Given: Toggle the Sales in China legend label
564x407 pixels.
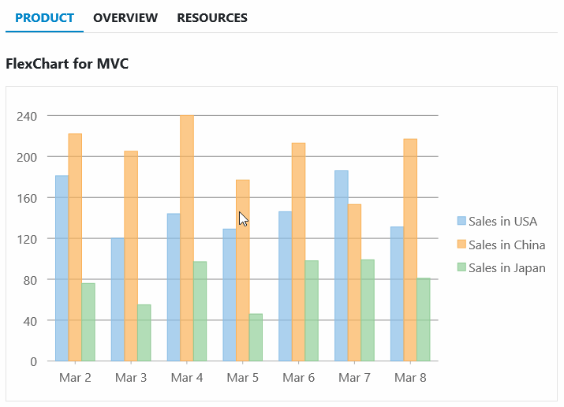Looking at the screenshot, I should click(506, 245).
